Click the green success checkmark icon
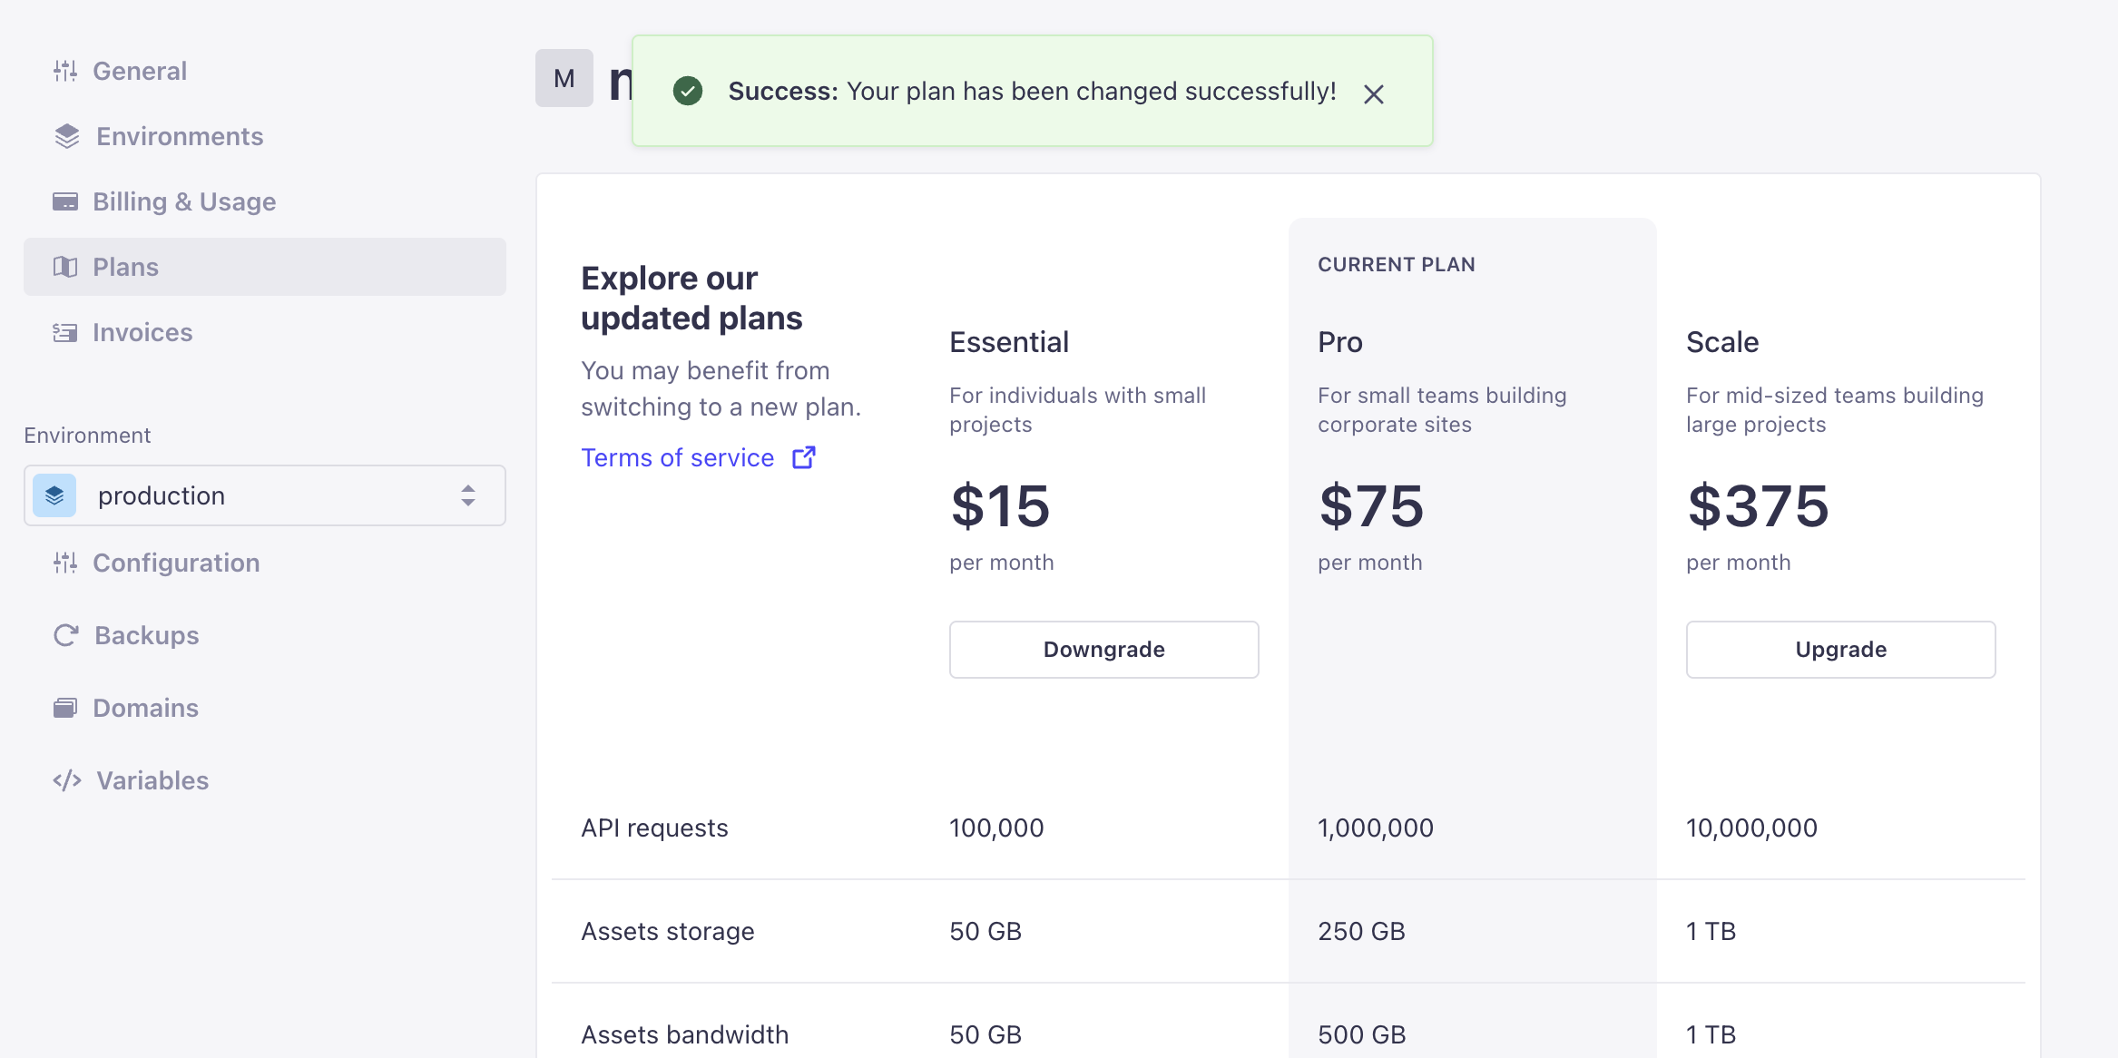The height and width of the screenshot is (1058, 2118). [688, 91]
